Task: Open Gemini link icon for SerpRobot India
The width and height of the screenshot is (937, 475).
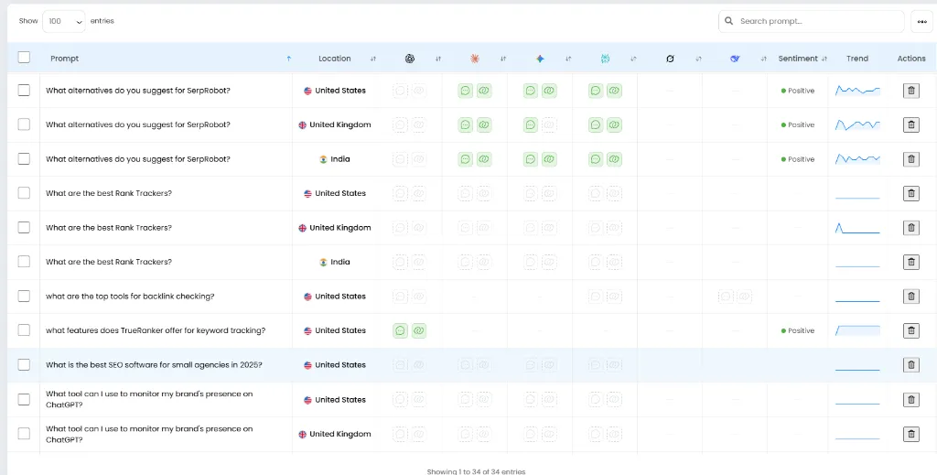Action: (549, 159)
